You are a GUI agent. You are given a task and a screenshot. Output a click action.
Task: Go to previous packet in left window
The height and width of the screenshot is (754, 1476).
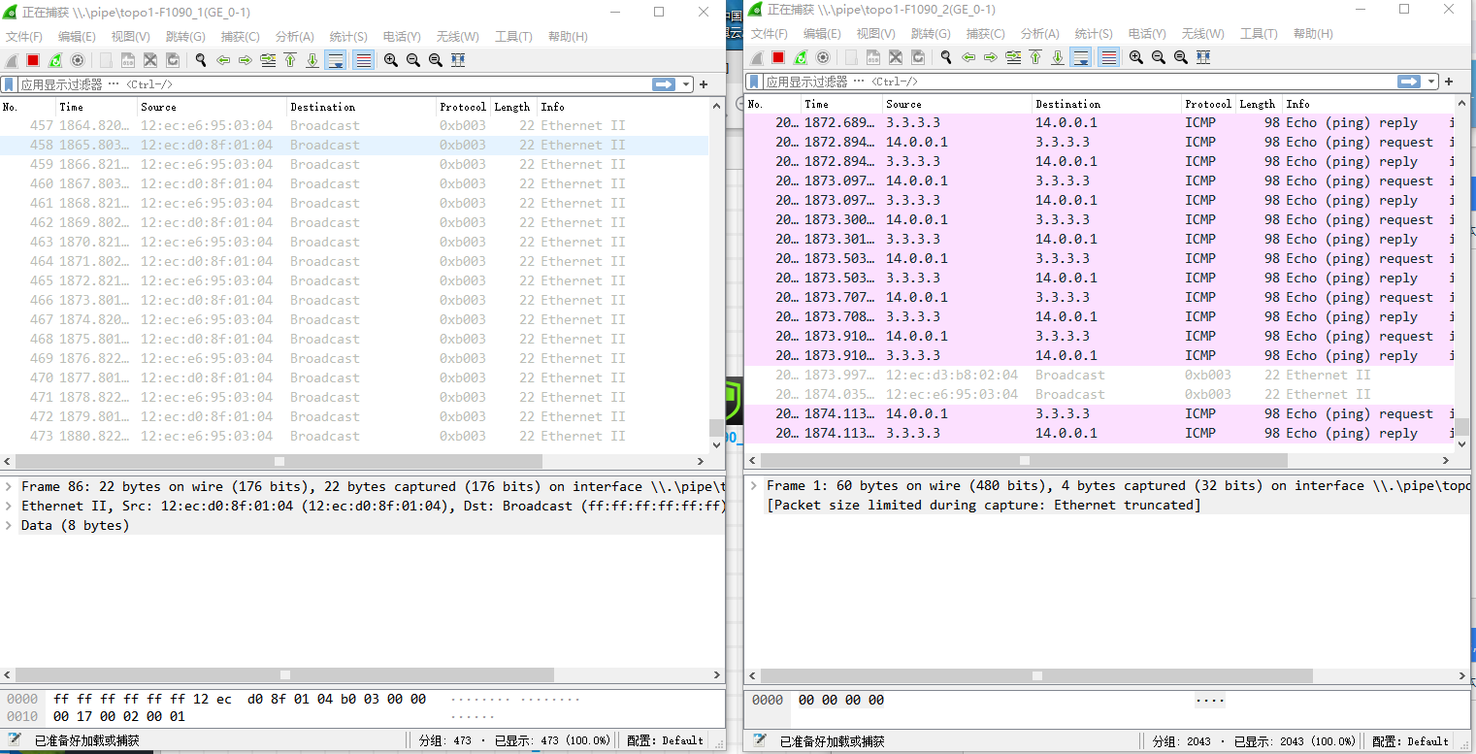(223, 60)
